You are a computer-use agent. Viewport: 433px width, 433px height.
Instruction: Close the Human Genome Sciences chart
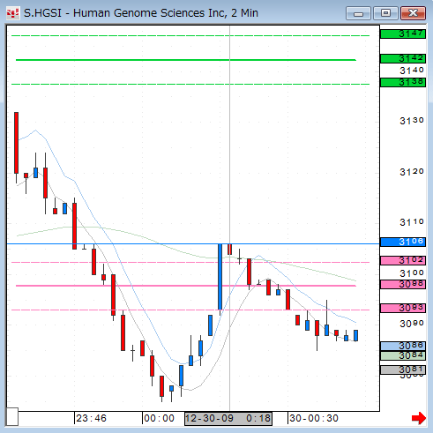[413, 13]
